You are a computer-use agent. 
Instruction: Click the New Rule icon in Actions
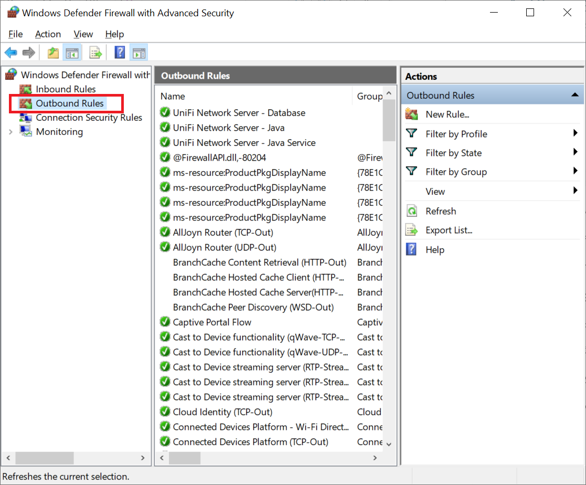(x=412, y=114)
